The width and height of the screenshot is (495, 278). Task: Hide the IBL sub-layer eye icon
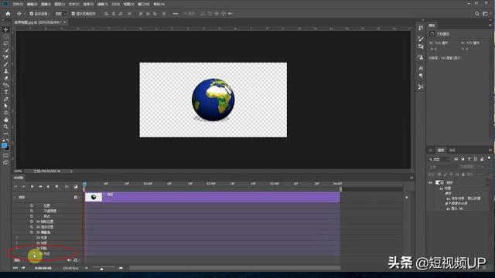(x=448, y=208)
